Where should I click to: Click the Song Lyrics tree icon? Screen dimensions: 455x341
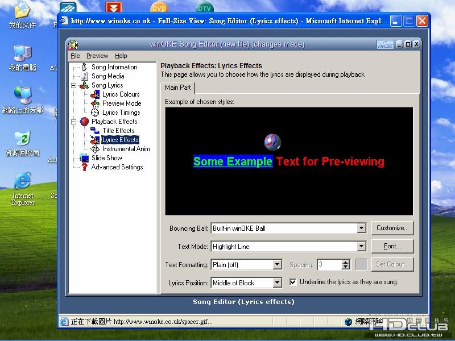coord(84,85)
